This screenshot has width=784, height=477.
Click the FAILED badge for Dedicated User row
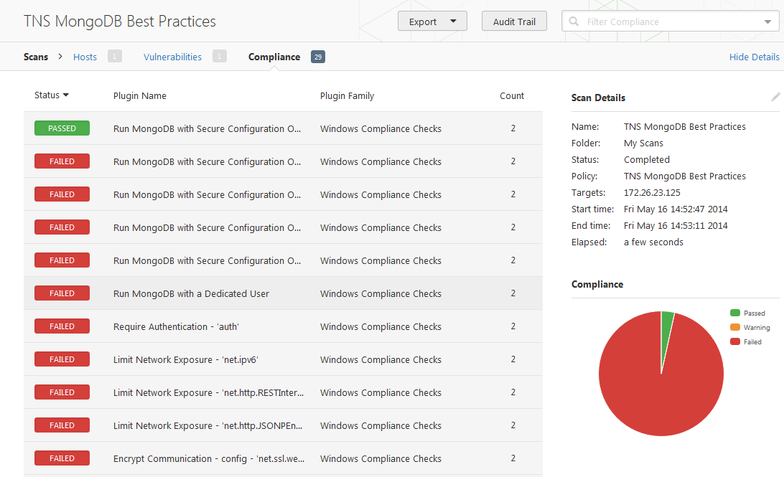click(62, 293)
